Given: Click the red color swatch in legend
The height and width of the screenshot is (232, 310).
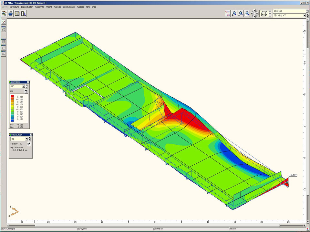Looking at the screenshot, I should pos(12,96).
